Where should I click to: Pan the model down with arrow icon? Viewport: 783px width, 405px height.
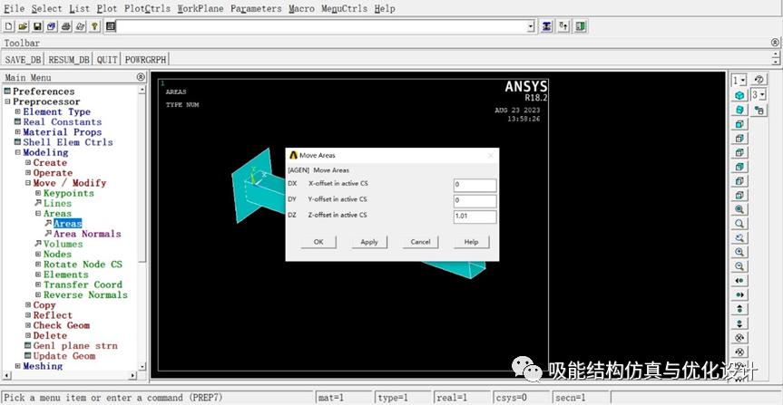(x=739, y=323)
